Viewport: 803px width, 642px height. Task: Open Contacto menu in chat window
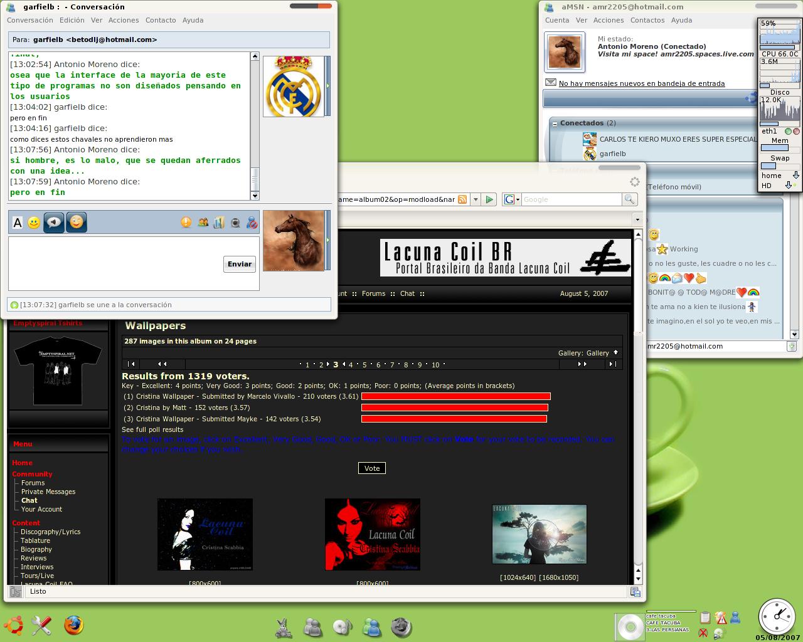(x=161, y=20)
